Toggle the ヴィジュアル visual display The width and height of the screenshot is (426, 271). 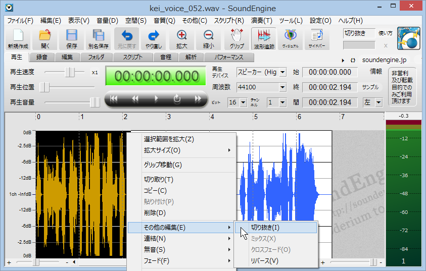(x=290, y=38)
